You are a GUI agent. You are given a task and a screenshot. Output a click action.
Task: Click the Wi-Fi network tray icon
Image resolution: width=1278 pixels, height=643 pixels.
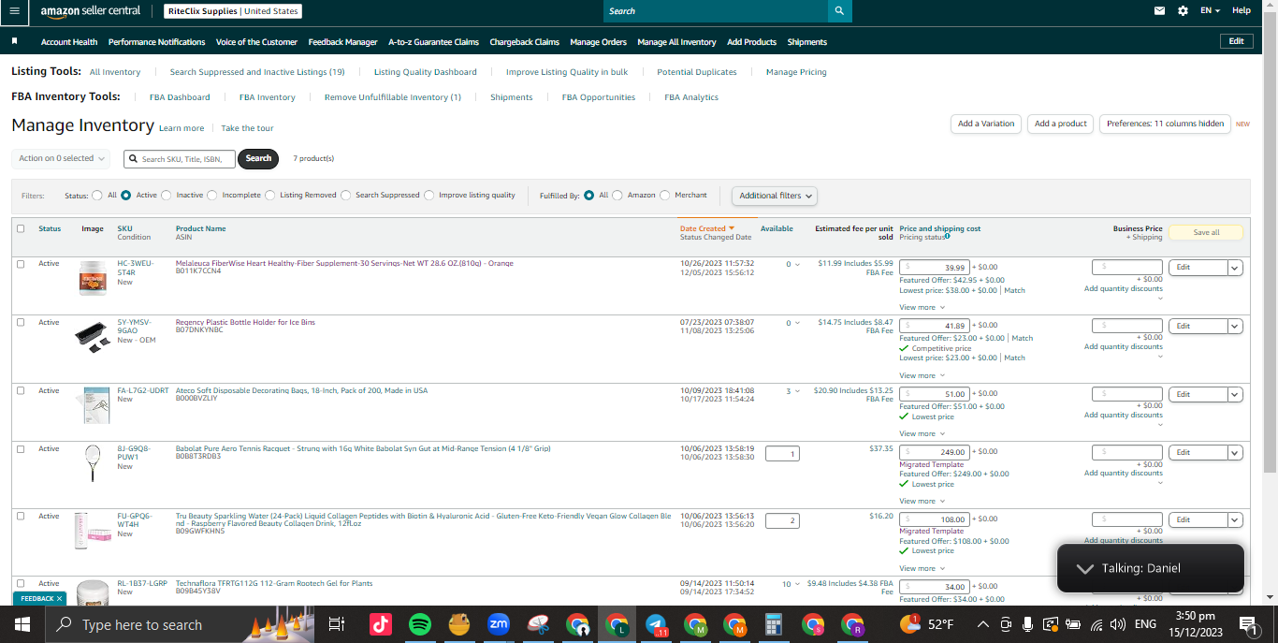point(1095,624)
